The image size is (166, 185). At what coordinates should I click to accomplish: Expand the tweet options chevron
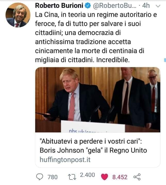tap(158, 6)
